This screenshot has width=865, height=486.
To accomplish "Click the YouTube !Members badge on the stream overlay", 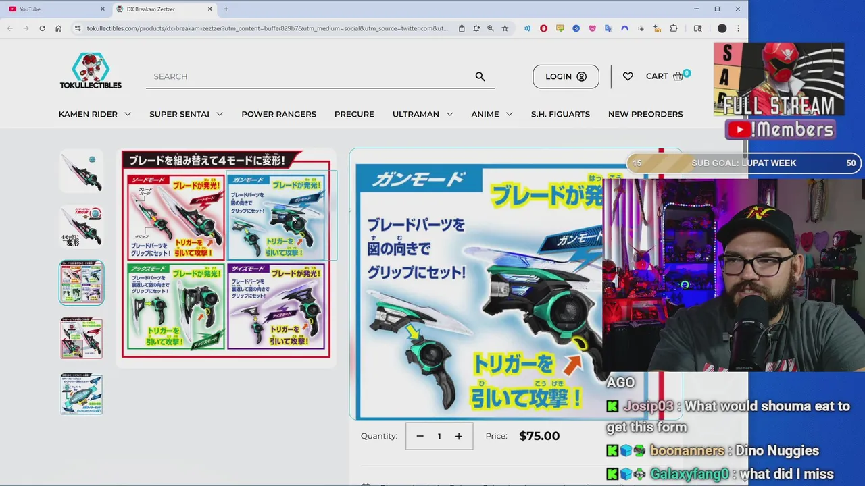I will tap(781, 130).
